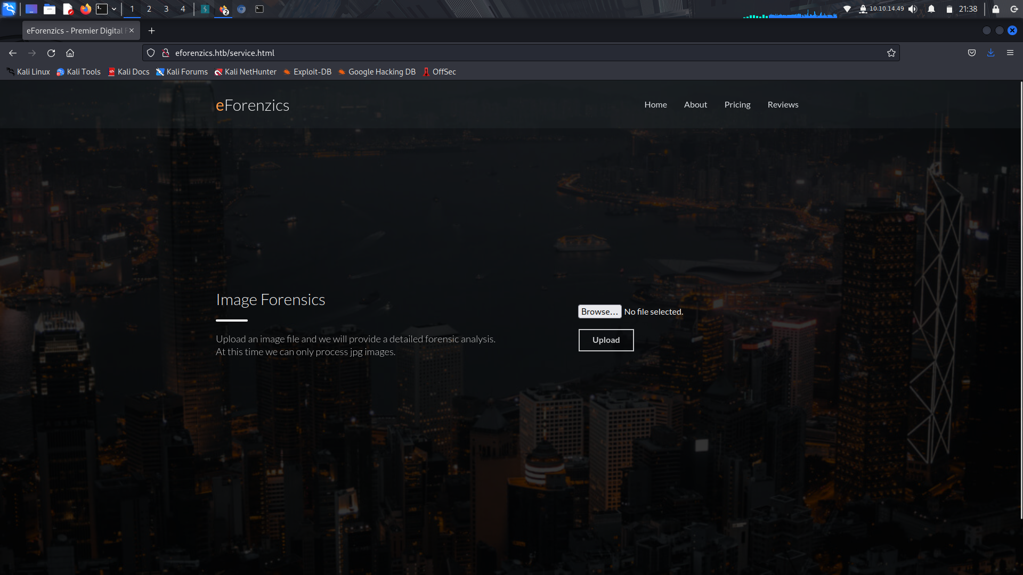Bookmark this page with star icon

click(891, 53)
